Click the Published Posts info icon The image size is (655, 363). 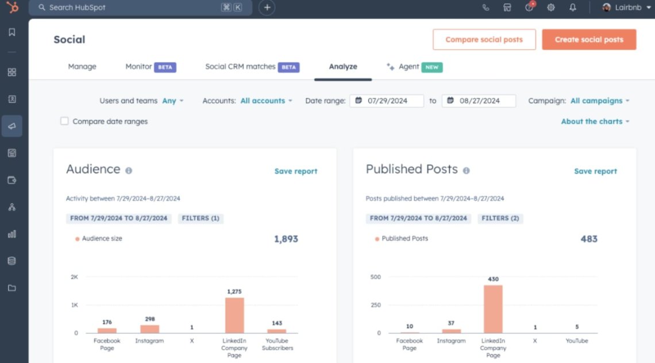[466, 170]
